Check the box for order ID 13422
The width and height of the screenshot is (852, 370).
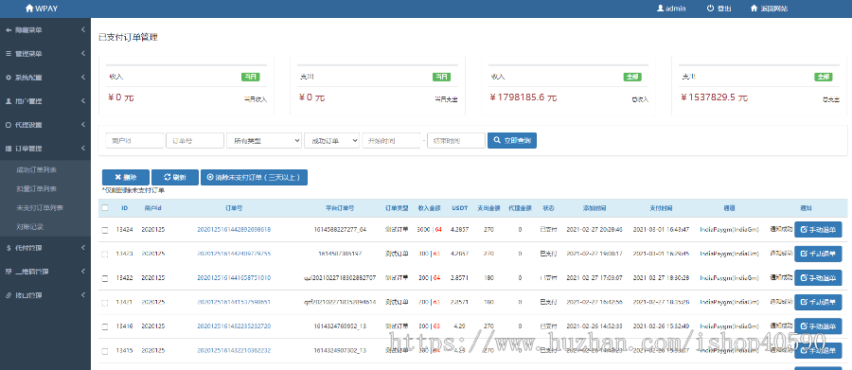coord(105,278)
